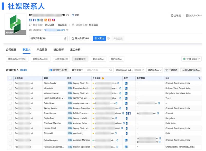The width and height of the screenshot is (206, 151).
Task: Click the filter icon in the 地区 column
Action: pos(199,78)
